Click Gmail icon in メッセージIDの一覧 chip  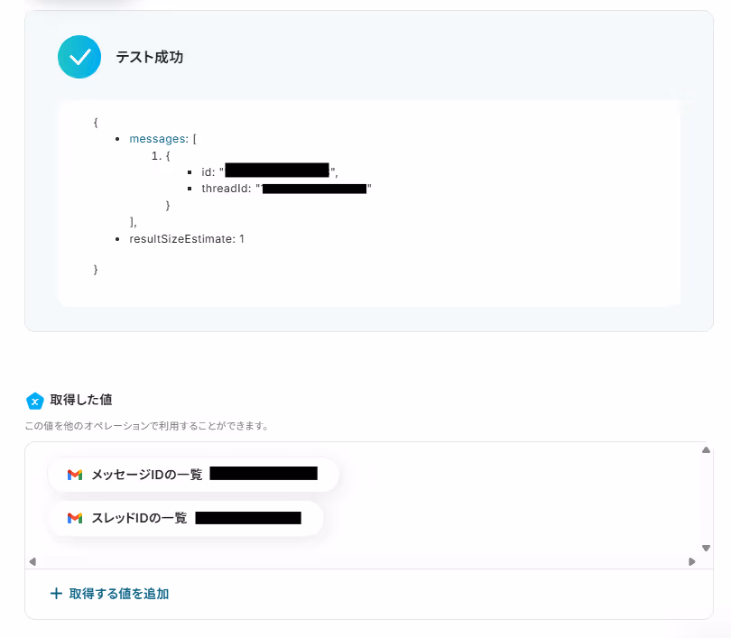tap(75, 475)
